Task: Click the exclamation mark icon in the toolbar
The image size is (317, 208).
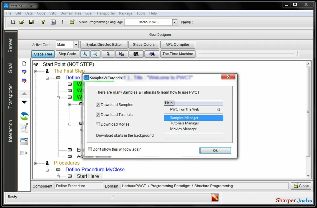Action: point(62,22)
